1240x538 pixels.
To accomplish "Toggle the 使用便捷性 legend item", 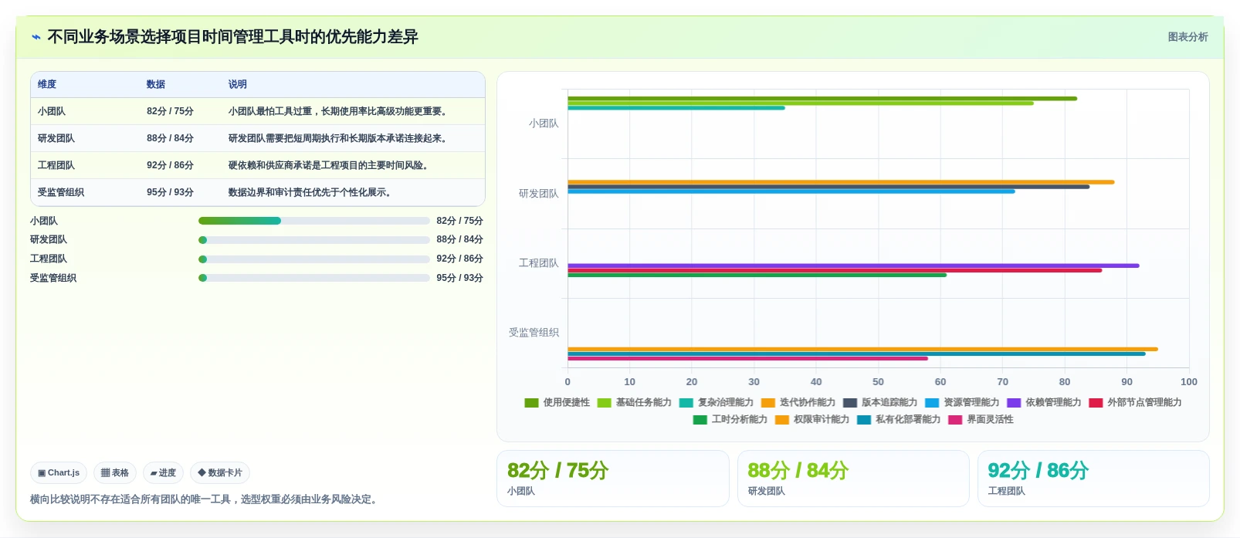I will coord(557,402).
